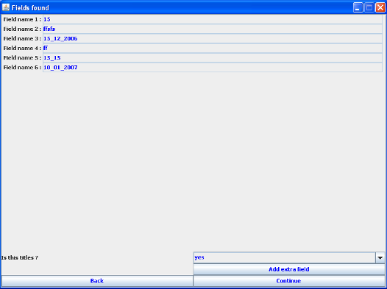Click the "Field name 3 :" label
The width and height of the screenshot is (387, 289).
click(x=22, y=38)
